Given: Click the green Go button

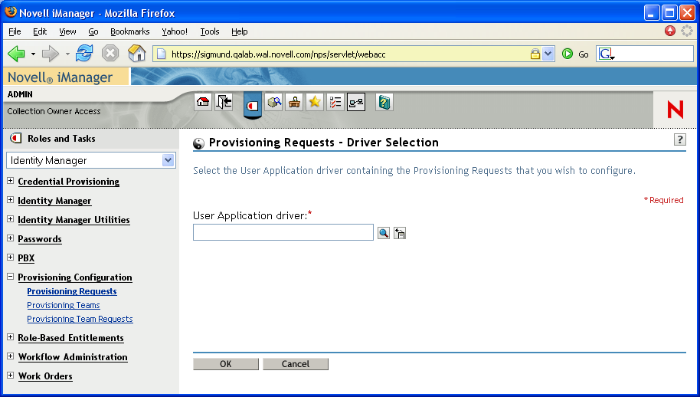Looking at the screenshot, I should click(x=568, y=54).
